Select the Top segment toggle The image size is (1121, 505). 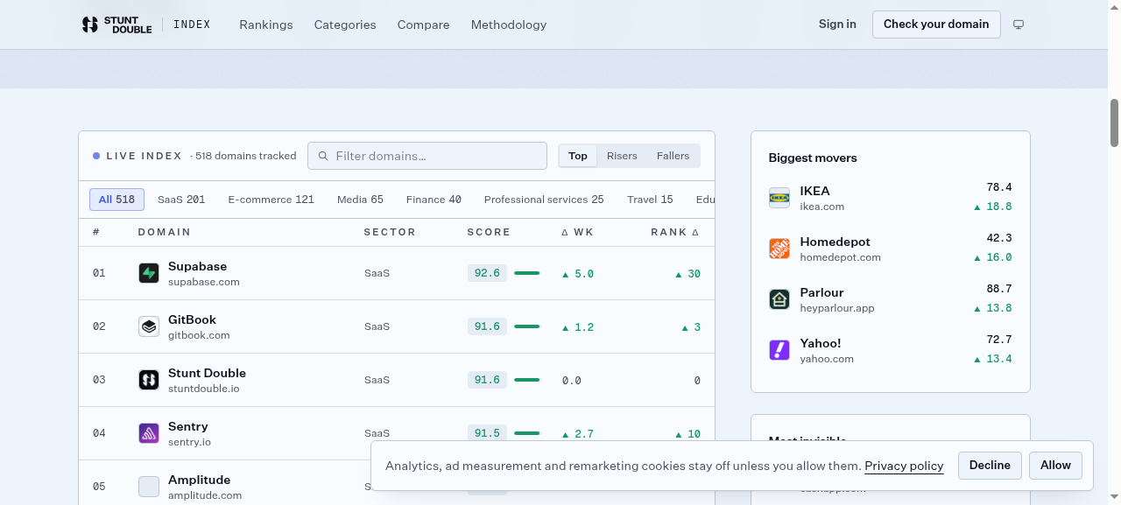(x=578, y=156)
